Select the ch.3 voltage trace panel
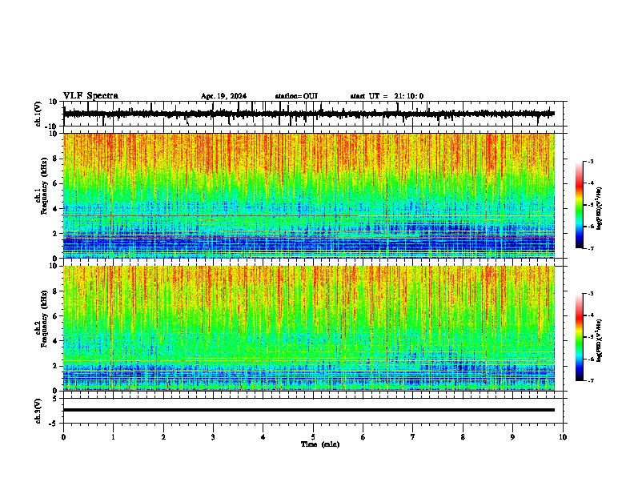The width and height of the screenshot is (634, 490). tap(315, 411)
